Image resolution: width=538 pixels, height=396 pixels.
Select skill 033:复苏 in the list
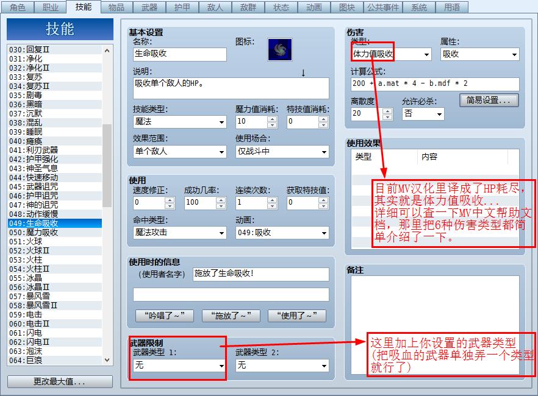[x=55, y=77]
